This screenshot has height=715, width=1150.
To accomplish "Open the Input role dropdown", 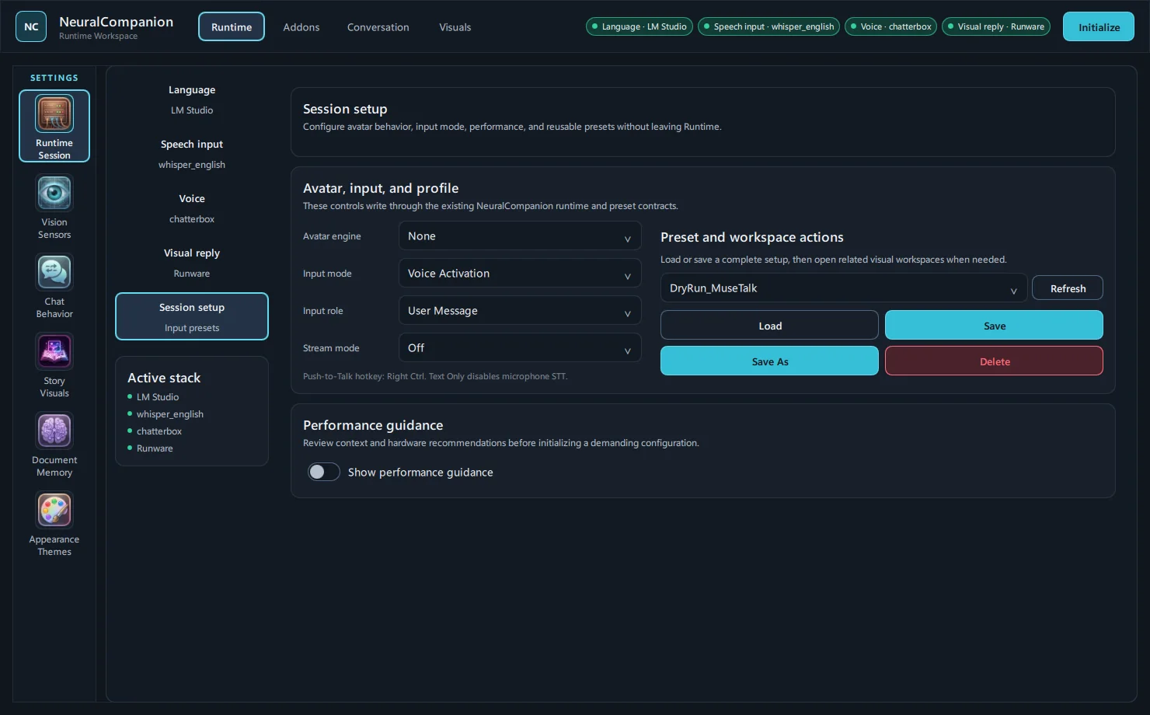I will pyautogui.click(x=520, y=311).
